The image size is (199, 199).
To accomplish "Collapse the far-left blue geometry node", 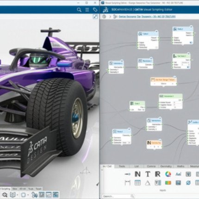I will [x=122, y=61].
